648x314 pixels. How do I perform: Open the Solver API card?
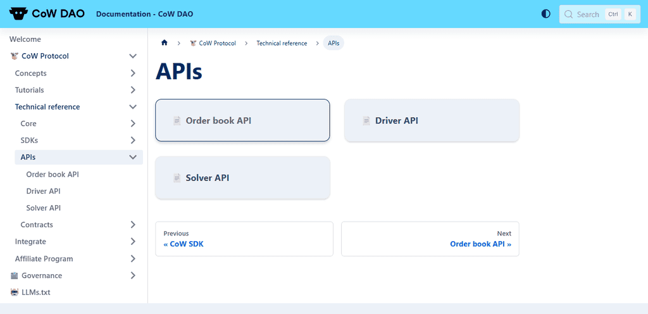[x=242, y=178]
